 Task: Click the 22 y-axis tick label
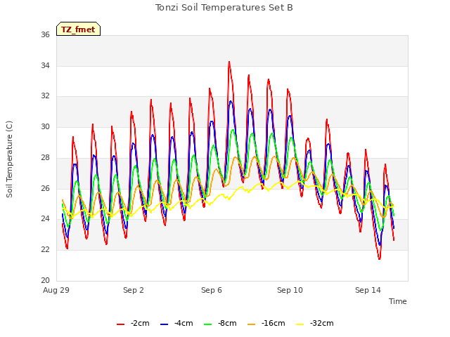45,250
